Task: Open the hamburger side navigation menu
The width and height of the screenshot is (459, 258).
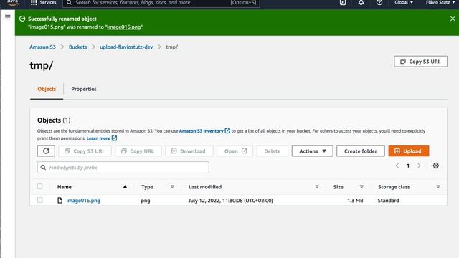Action: [x=8, y=17]
